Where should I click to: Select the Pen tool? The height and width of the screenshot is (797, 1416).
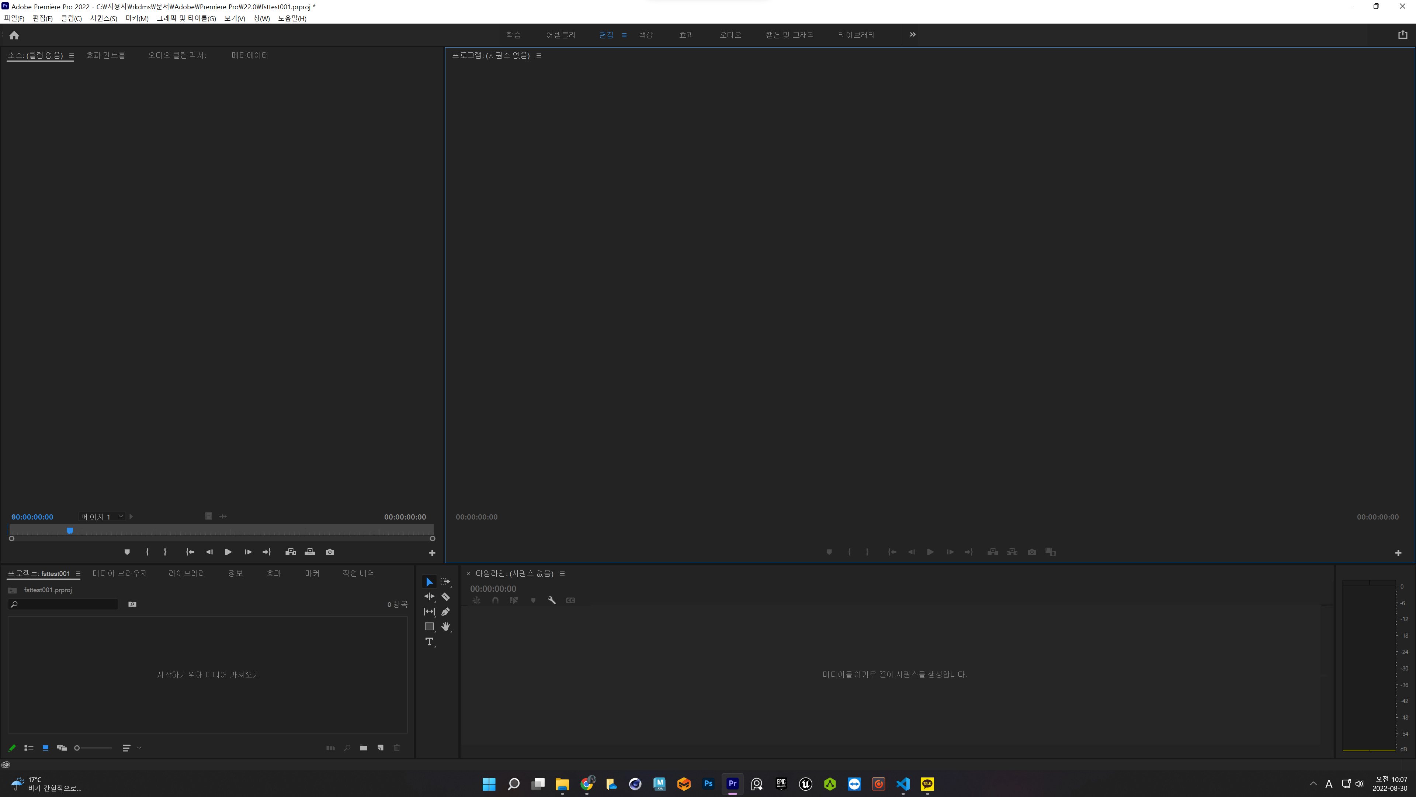coord(445,612)
